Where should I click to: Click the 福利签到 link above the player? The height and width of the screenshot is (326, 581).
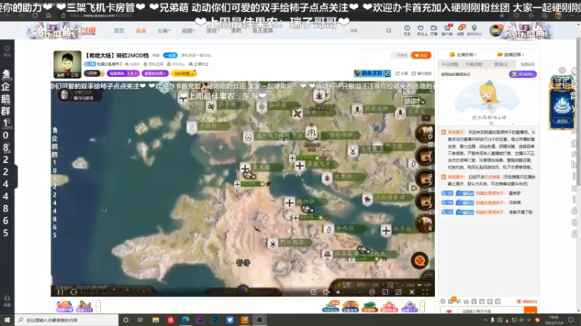click(x=422, y=74)
